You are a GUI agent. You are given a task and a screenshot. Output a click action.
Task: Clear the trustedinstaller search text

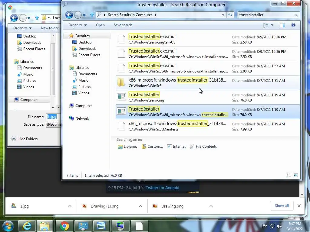coord(295,15)
